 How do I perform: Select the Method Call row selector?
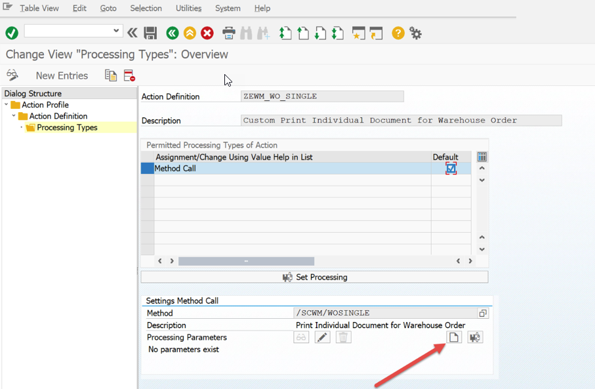147,168
